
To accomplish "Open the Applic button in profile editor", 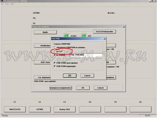I will click(x=45, y=32).
